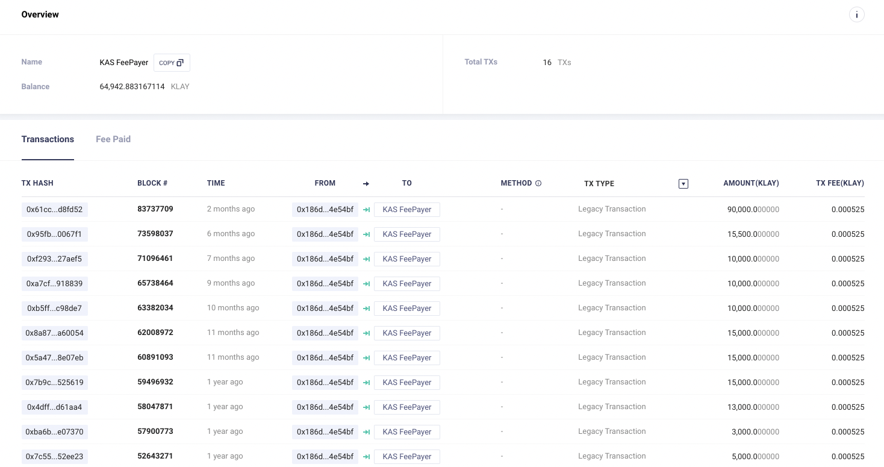Click Legacy Transaction type in row 83737709
Screen dimensions: 884x467
point(612,209)
